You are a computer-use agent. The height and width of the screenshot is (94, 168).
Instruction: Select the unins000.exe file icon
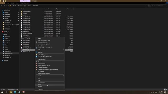pos(22,46)
